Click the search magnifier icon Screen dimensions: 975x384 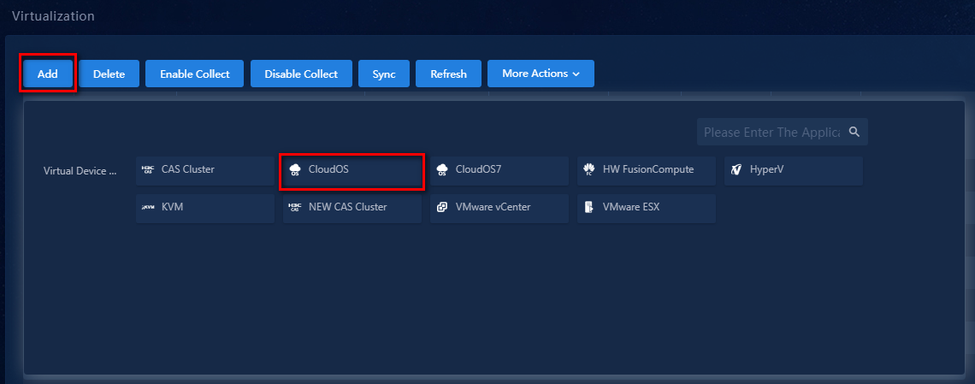[854, 132]
